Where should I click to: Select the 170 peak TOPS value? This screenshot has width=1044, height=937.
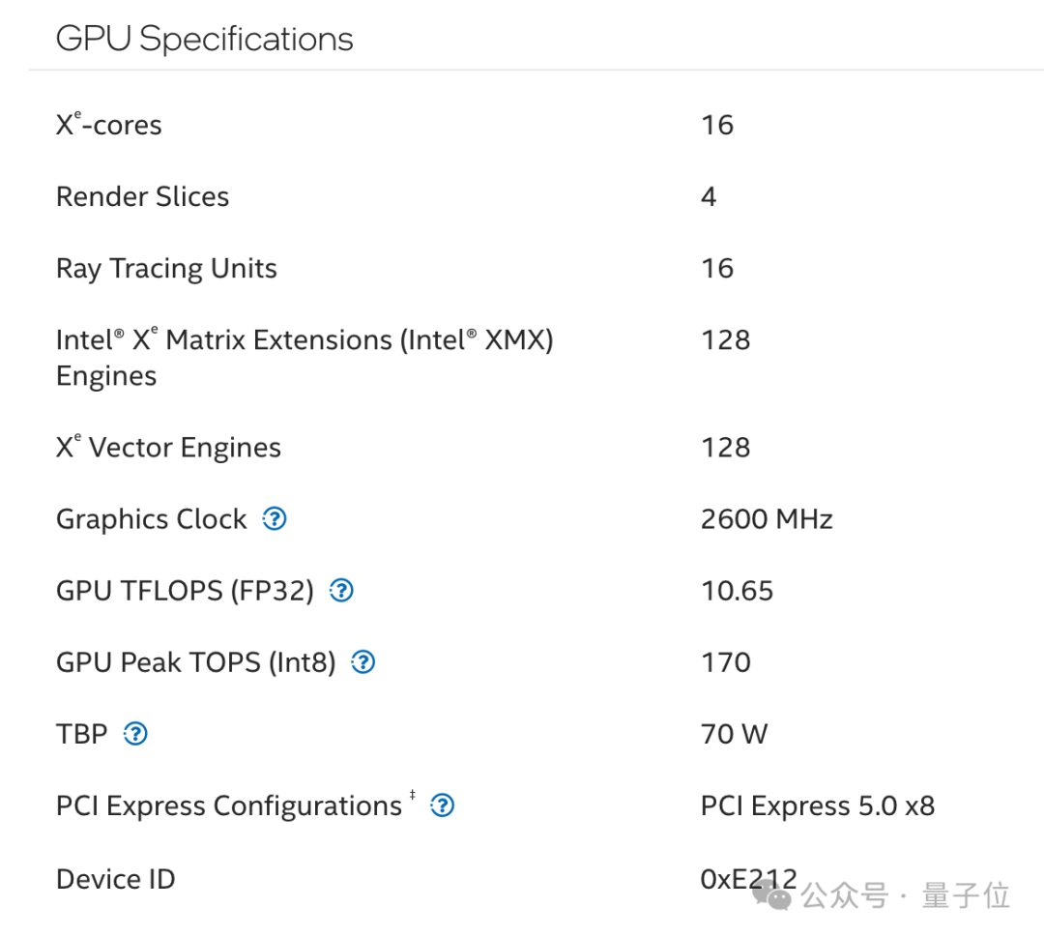tap(725, 662)
